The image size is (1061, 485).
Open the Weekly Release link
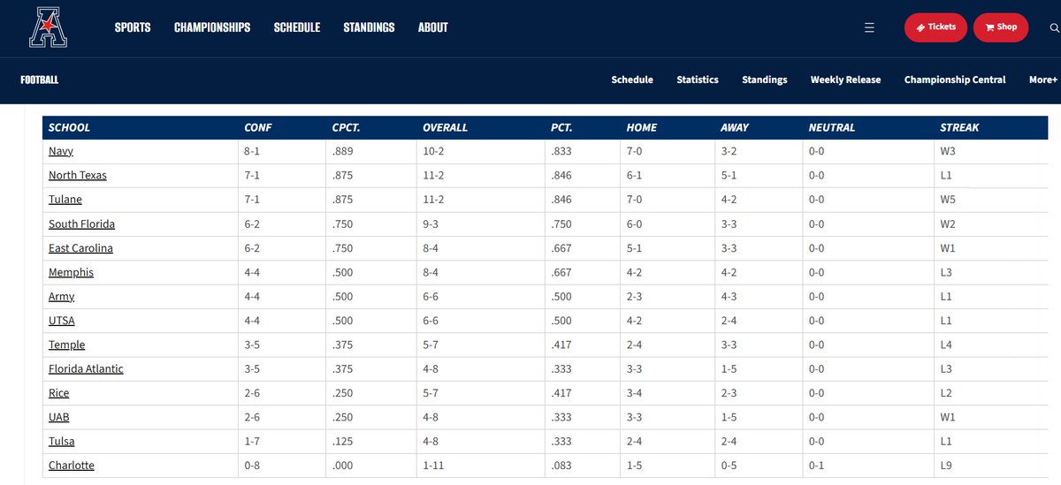pyautogui.click(x=845, y=80)
